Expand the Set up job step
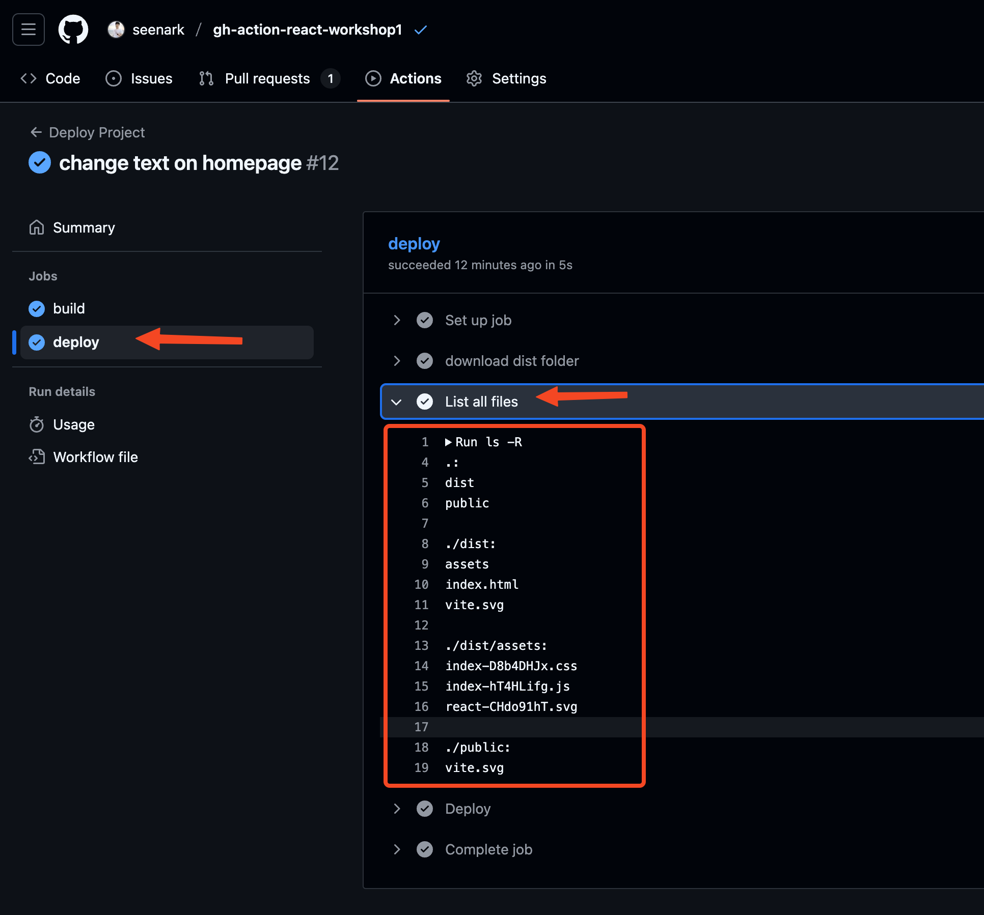Image resolution: width=984 pixels, height=915 pixels. click(397, 320)
